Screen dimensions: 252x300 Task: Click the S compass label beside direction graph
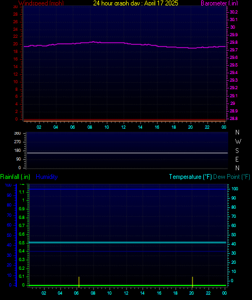coord(237,151)
